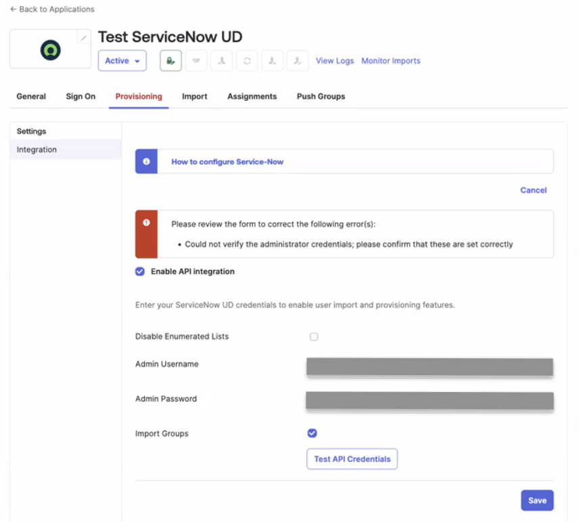
Task: Click the pencil edit logo icon
Action: (x=84, y=38)
